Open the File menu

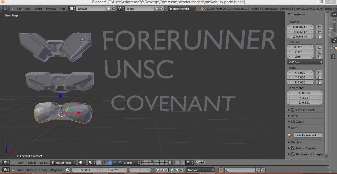19,9
